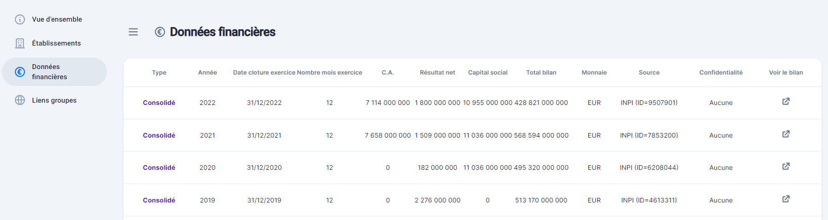Click the Total bilan column header

coord(541,73)
